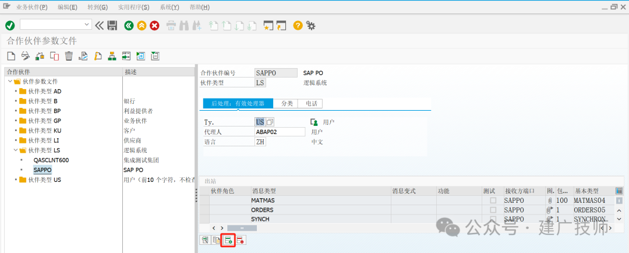Click the Create outbound parameter icon
This screenshot has width=629, height=253.
click(228, 240)
